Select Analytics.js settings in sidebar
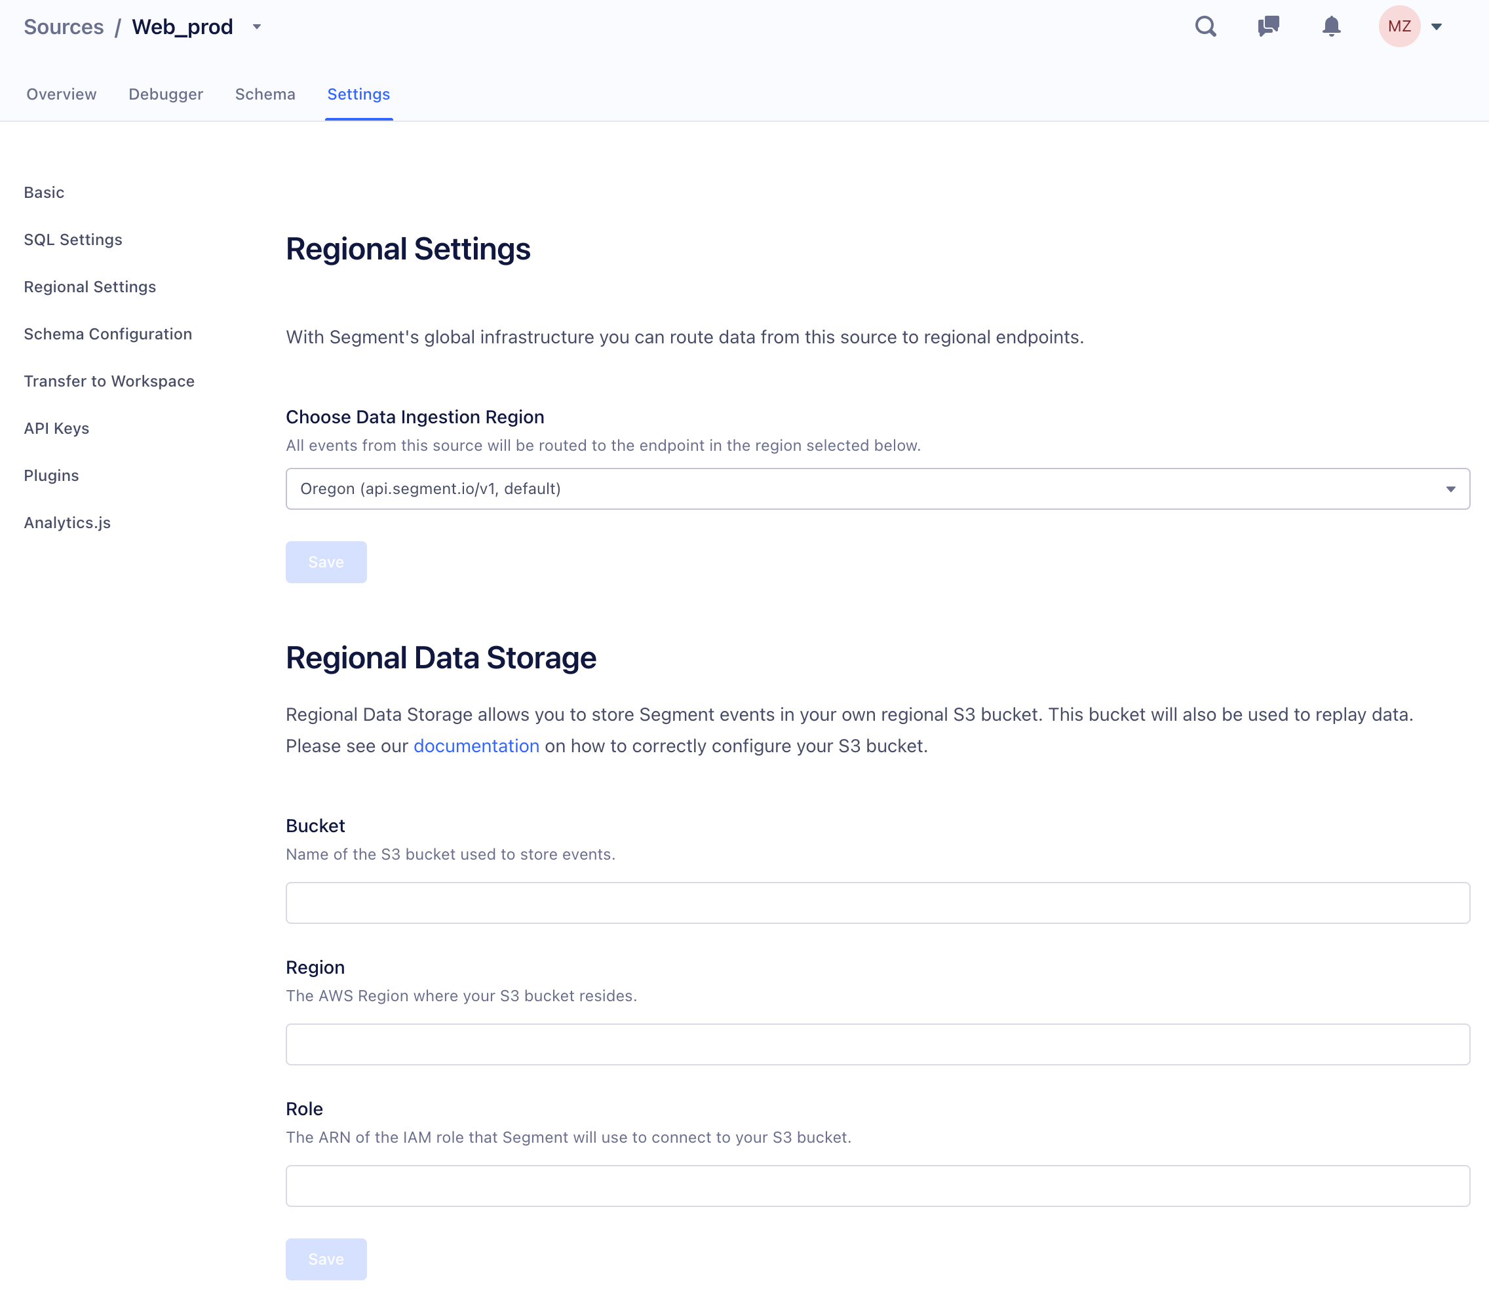This screenshot has height=1300, width=1489. click(68, 522)
